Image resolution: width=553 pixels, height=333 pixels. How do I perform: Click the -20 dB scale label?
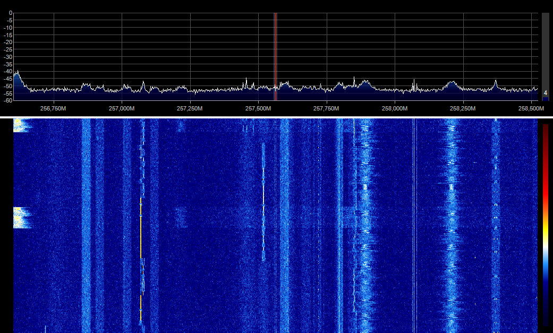click(8, 42)
